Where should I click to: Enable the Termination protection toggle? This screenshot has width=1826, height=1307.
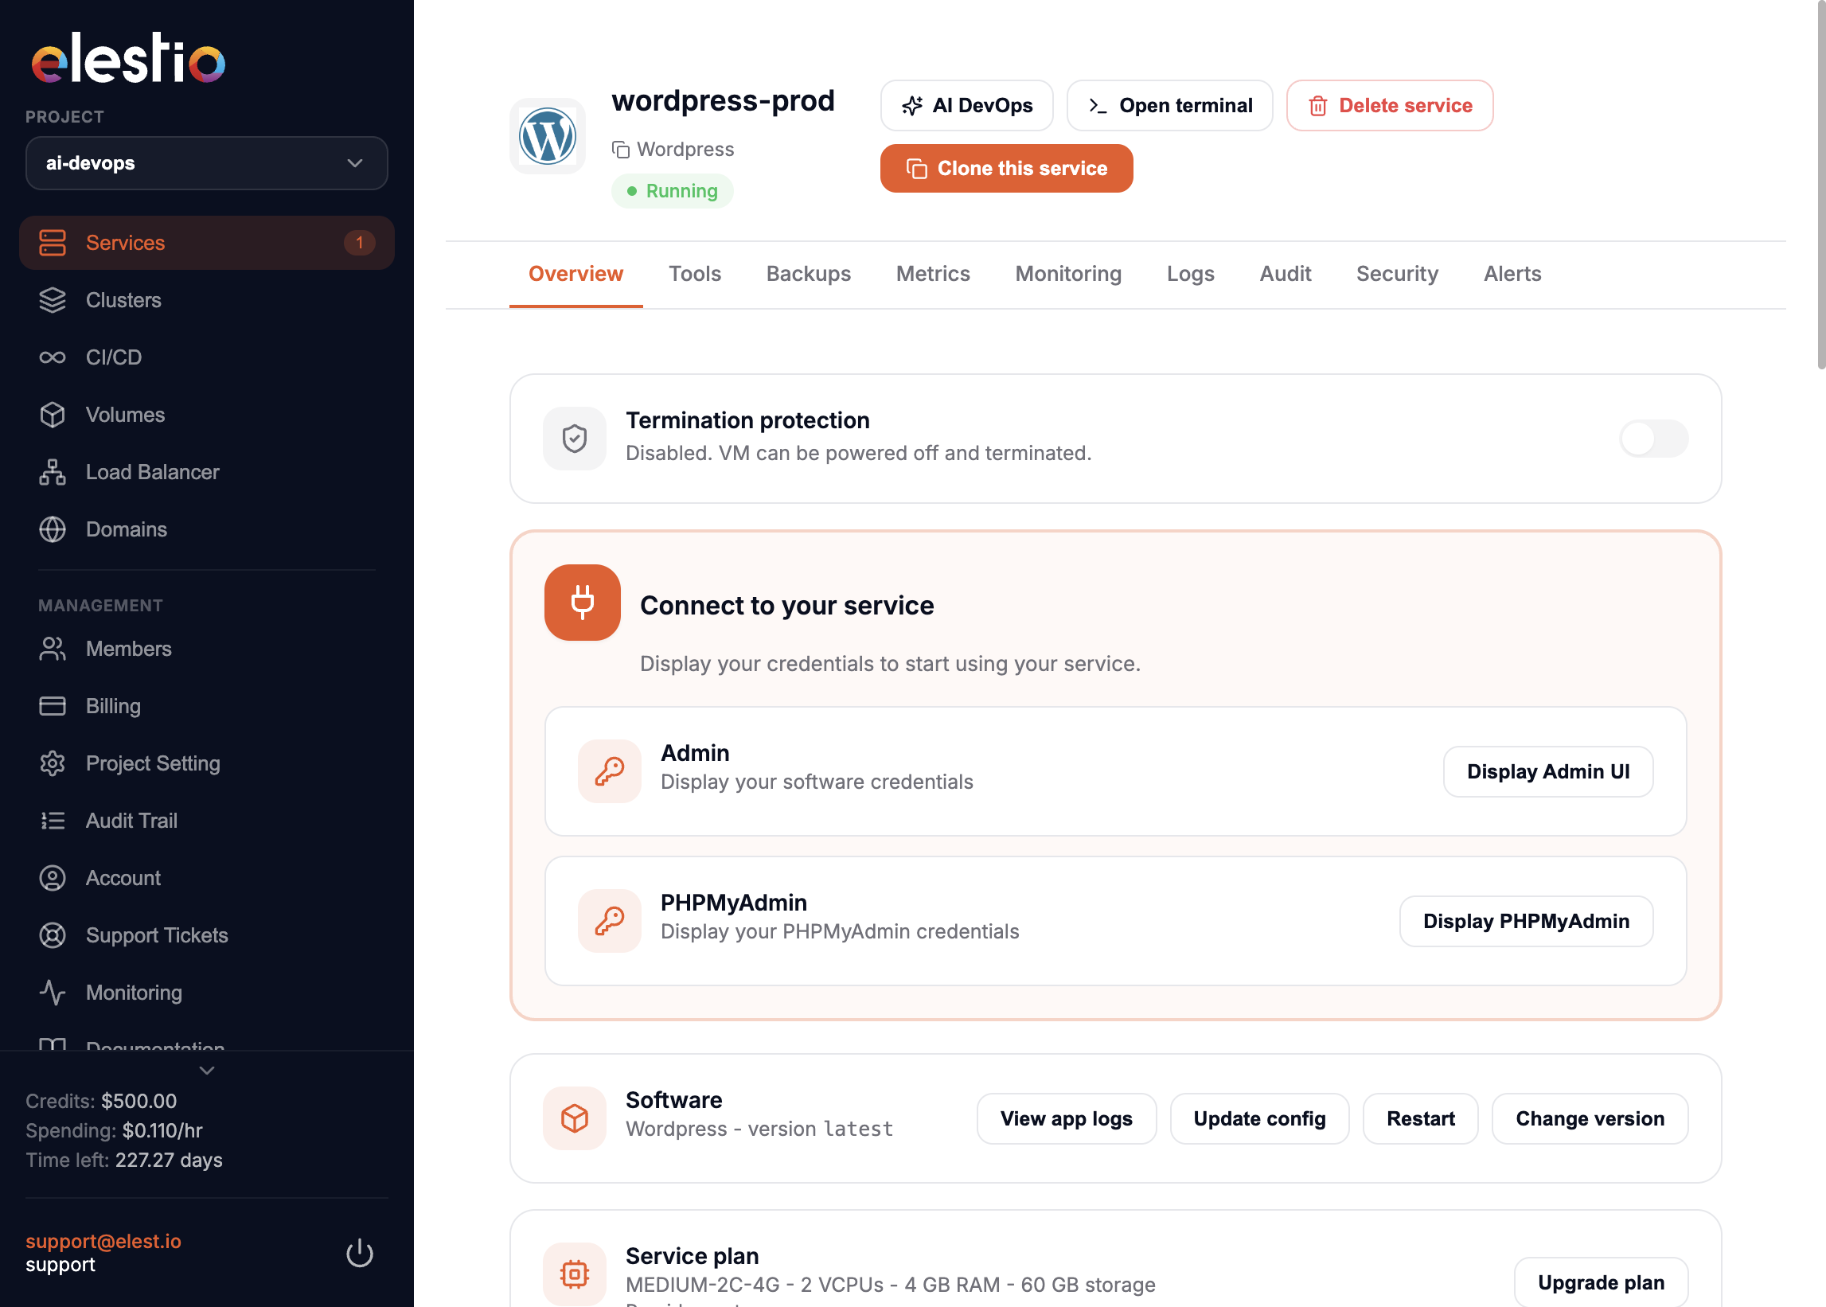pos(1654,439)
